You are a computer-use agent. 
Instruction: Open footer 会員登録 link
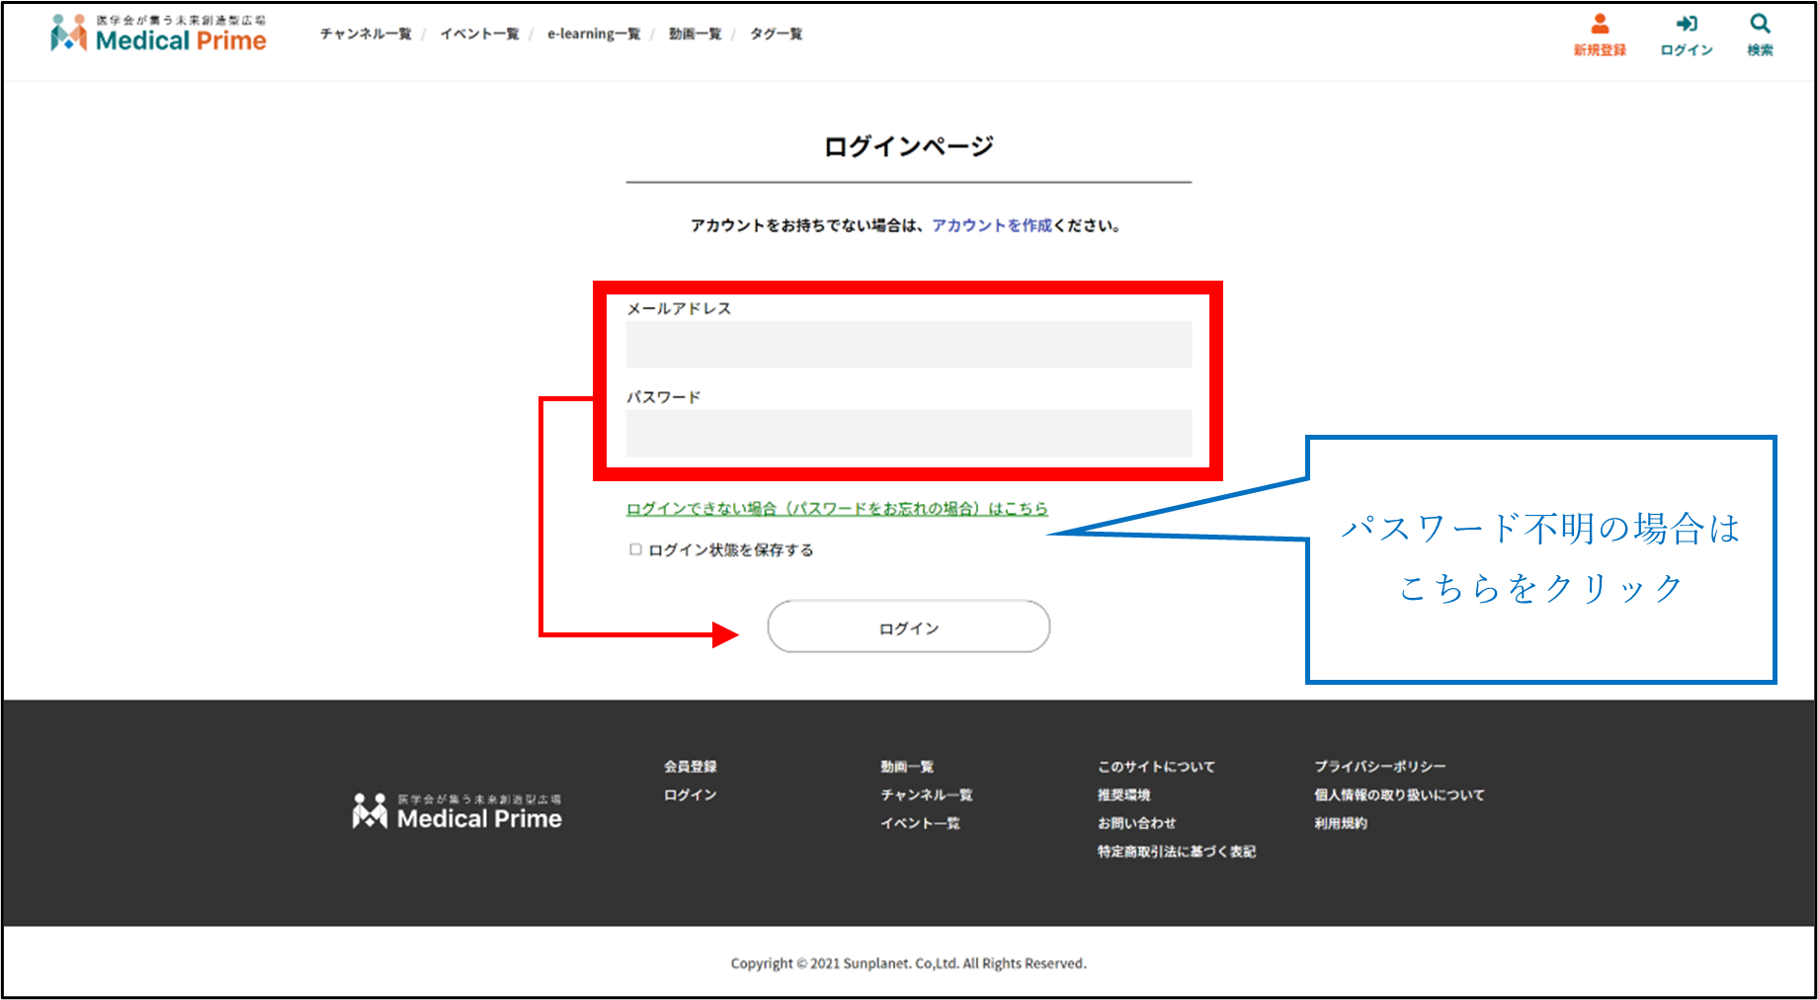tap(690, 766)
